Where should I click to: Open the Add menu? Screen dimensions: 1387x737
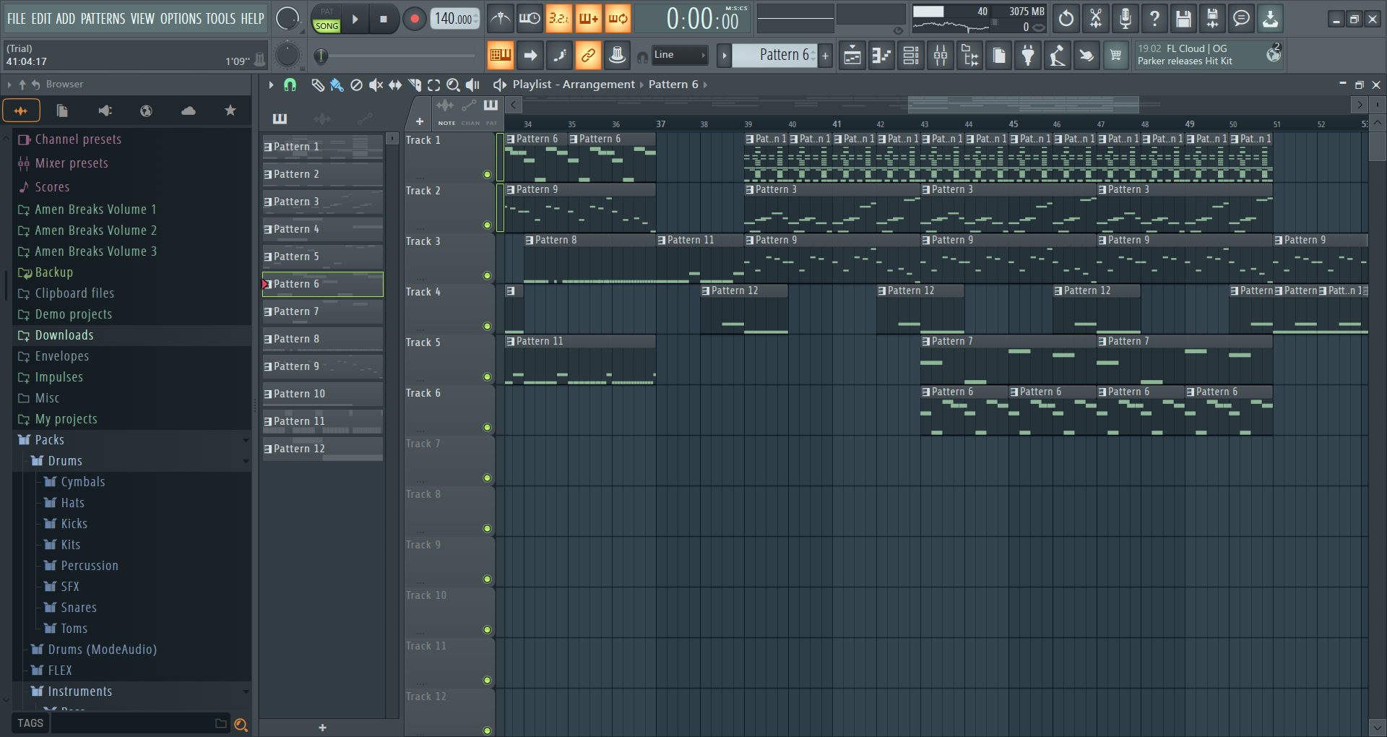[x=66, y=19]
